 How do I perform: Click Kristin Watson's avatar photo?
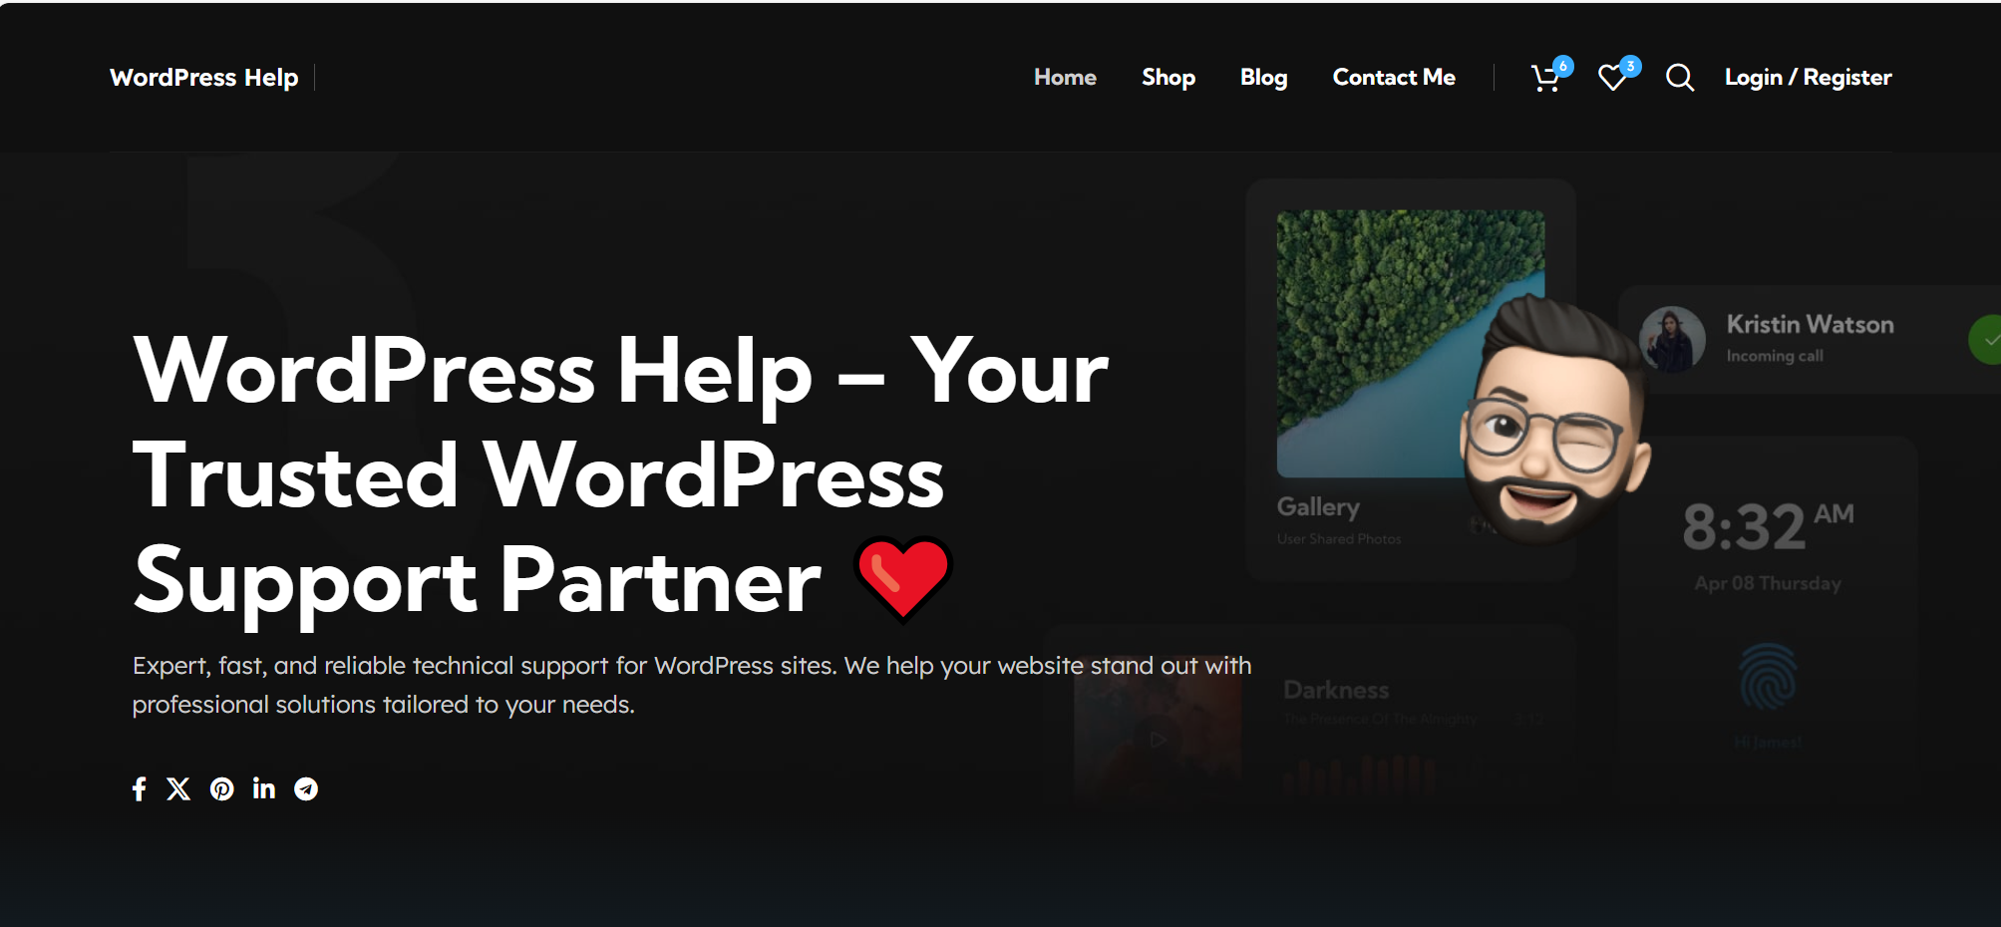pos(1672,339)
